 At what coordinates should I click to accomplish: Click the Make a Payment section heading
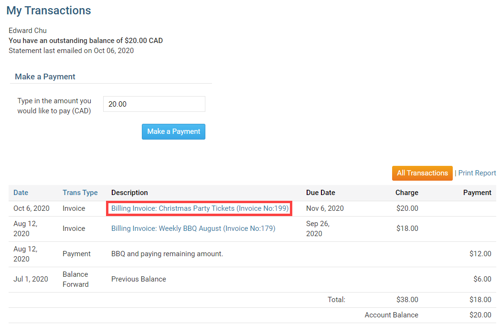click(x=45, y=76)
